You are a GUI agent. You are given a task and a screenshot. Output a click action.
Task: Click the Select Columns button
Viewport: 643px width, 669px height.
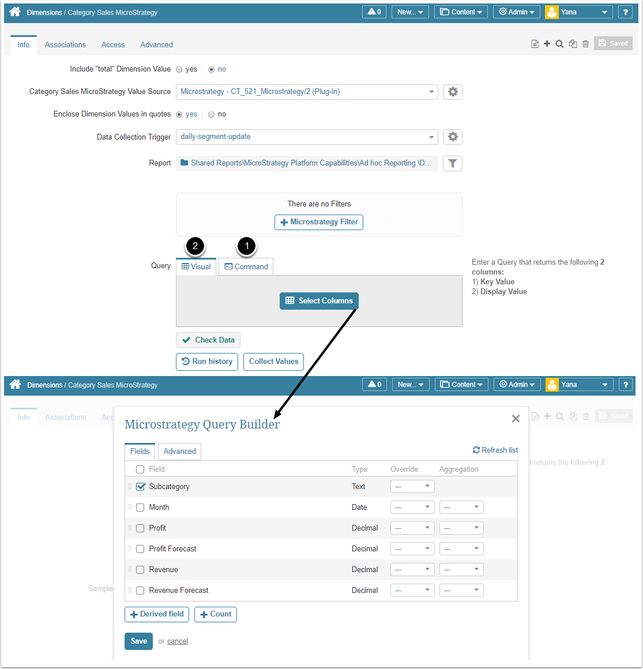tap(319, 301)
